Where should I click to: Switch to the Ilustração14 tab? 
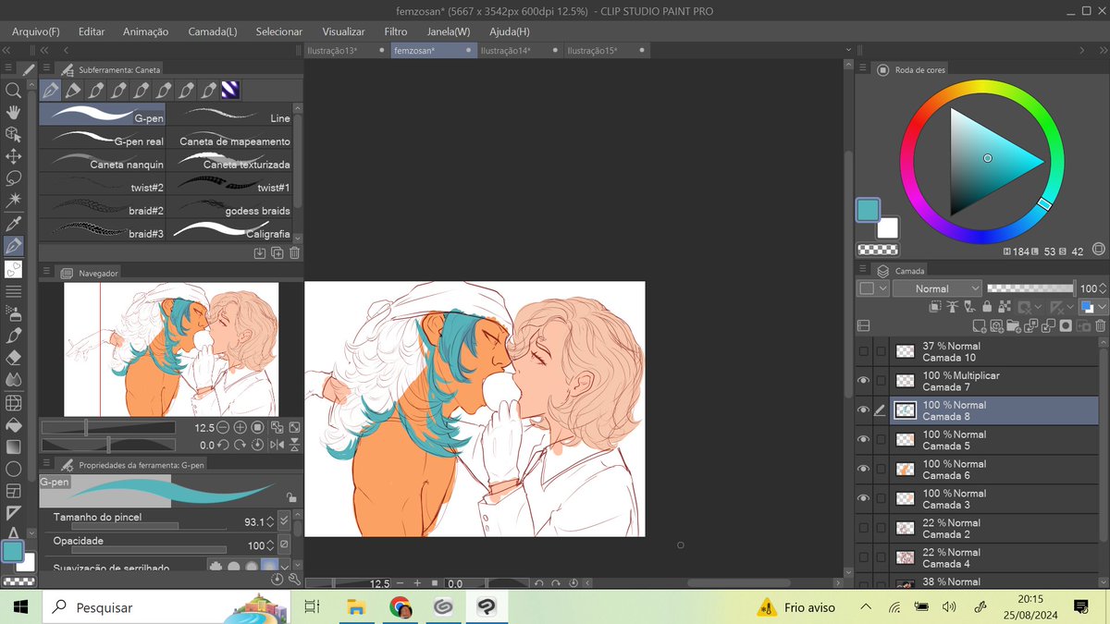point(519,51)
